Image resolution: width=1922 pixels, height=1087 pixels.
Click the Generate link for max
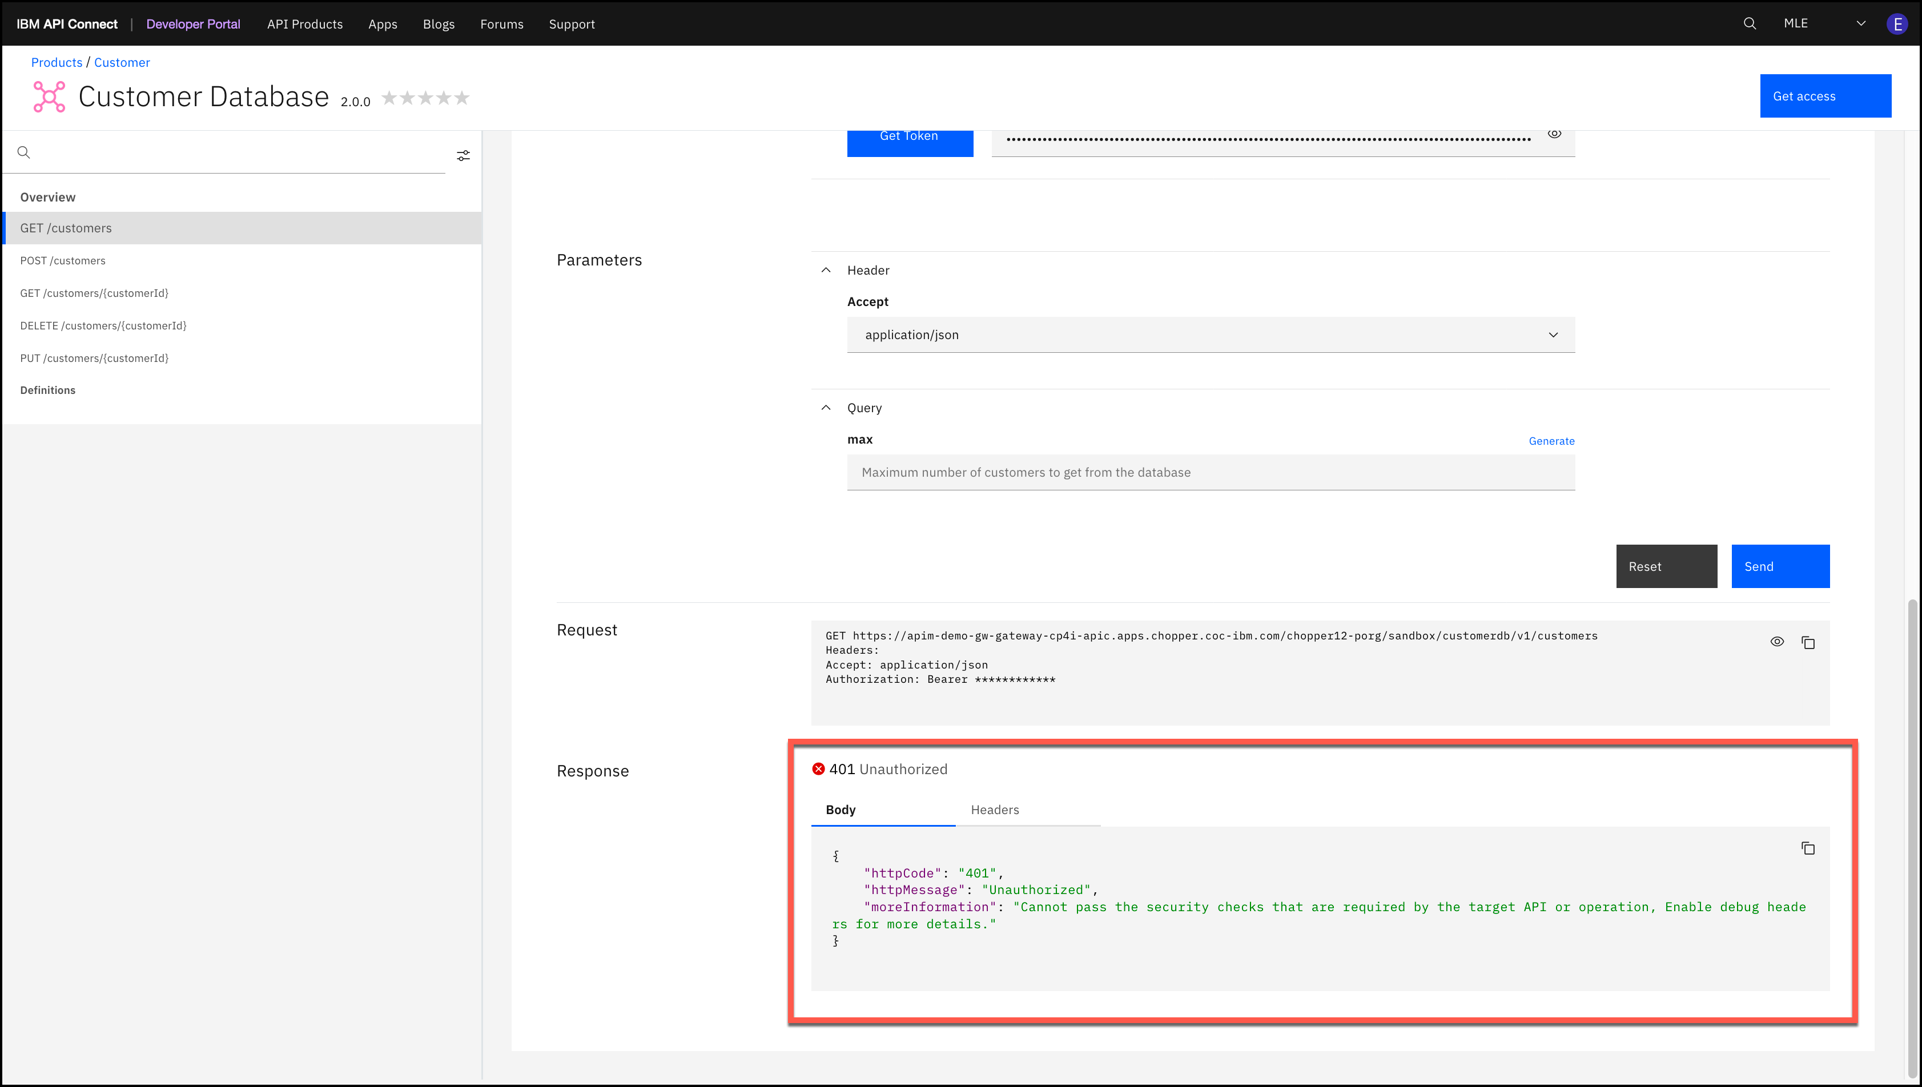(x=1551, y=441)
